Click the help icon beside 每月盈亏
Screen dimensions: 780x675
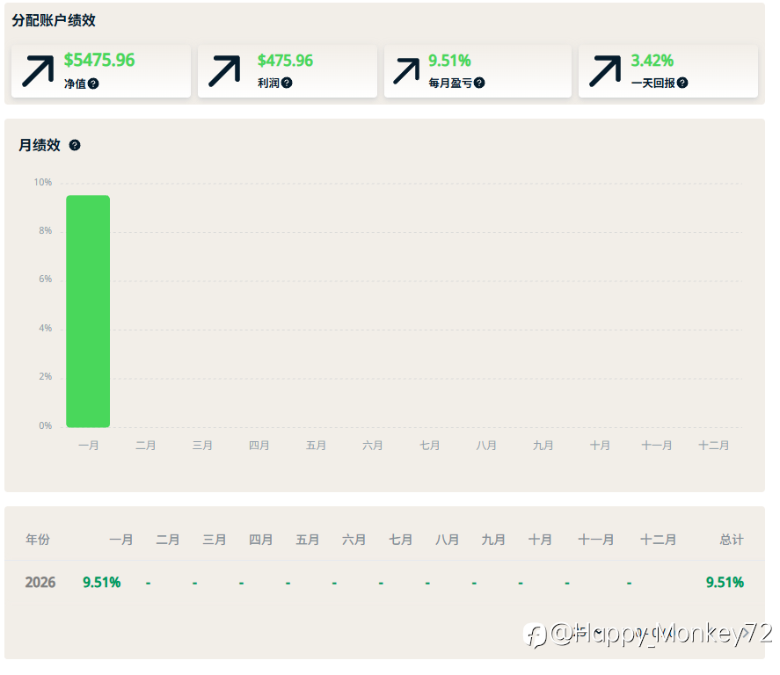tap(479, 83)
